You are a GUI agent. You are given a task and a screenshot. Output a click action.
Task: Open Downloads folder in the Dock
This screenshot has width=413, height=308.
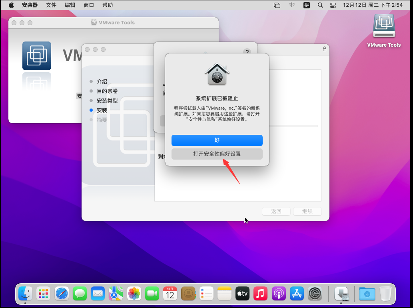click(367, 293)
